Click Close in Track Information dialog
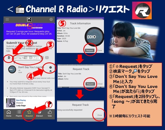This screenshot has height=130, width=165. click(x=100, y=50)
